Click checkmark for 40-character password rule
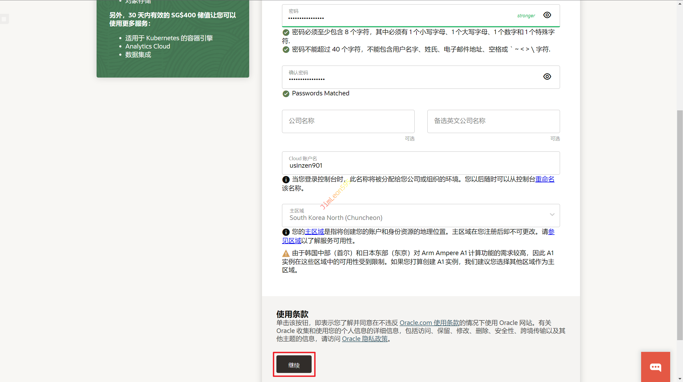This screenshot has width=683, height=382. [x=286, y=50]
